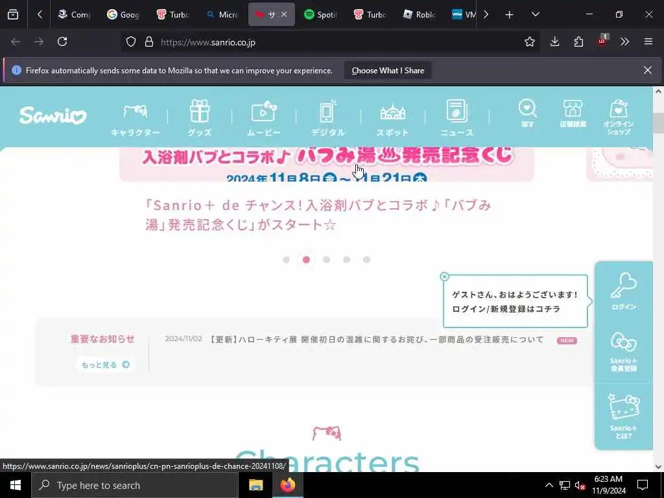This screenshot has width=664, height=498.
Task: Select the fifth carousel dot
Action: [367, 259]
